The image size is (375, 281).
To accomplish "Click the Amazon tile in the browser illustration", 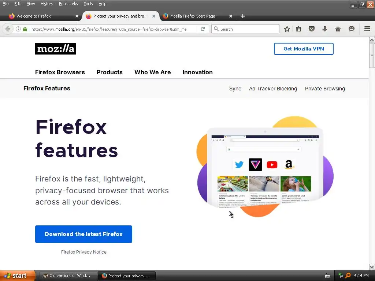I will (x=289, y=165).
